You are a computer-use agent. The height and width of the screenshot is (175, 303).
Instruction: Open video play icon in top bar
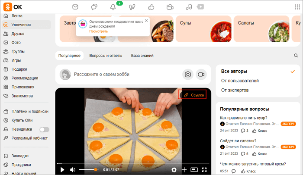(x=200, y=7)
